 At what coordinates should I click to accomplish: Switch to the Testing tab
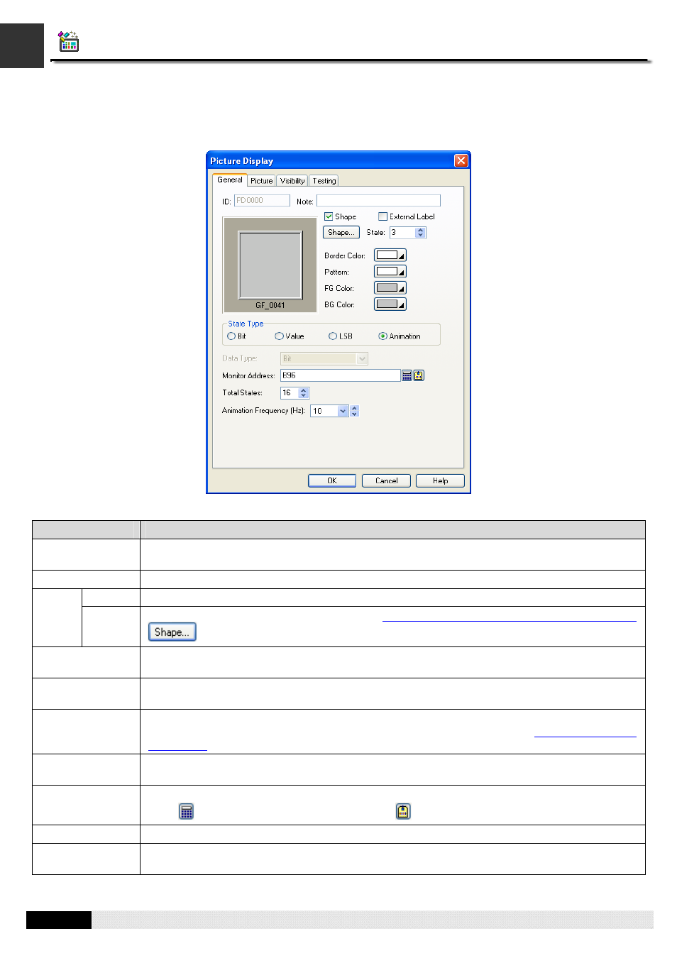tap(324, 181)
